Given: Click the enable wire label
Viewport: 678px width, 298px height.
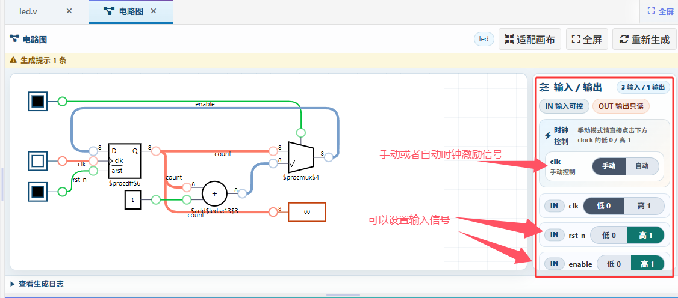Looking at the screenshot, I should tap(205, 105).
